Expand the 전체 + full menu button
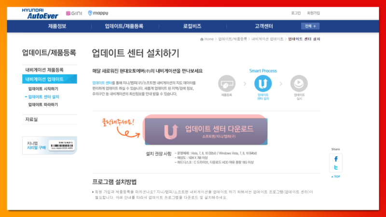The image size is (386, 217). click(x=310, y=26)
